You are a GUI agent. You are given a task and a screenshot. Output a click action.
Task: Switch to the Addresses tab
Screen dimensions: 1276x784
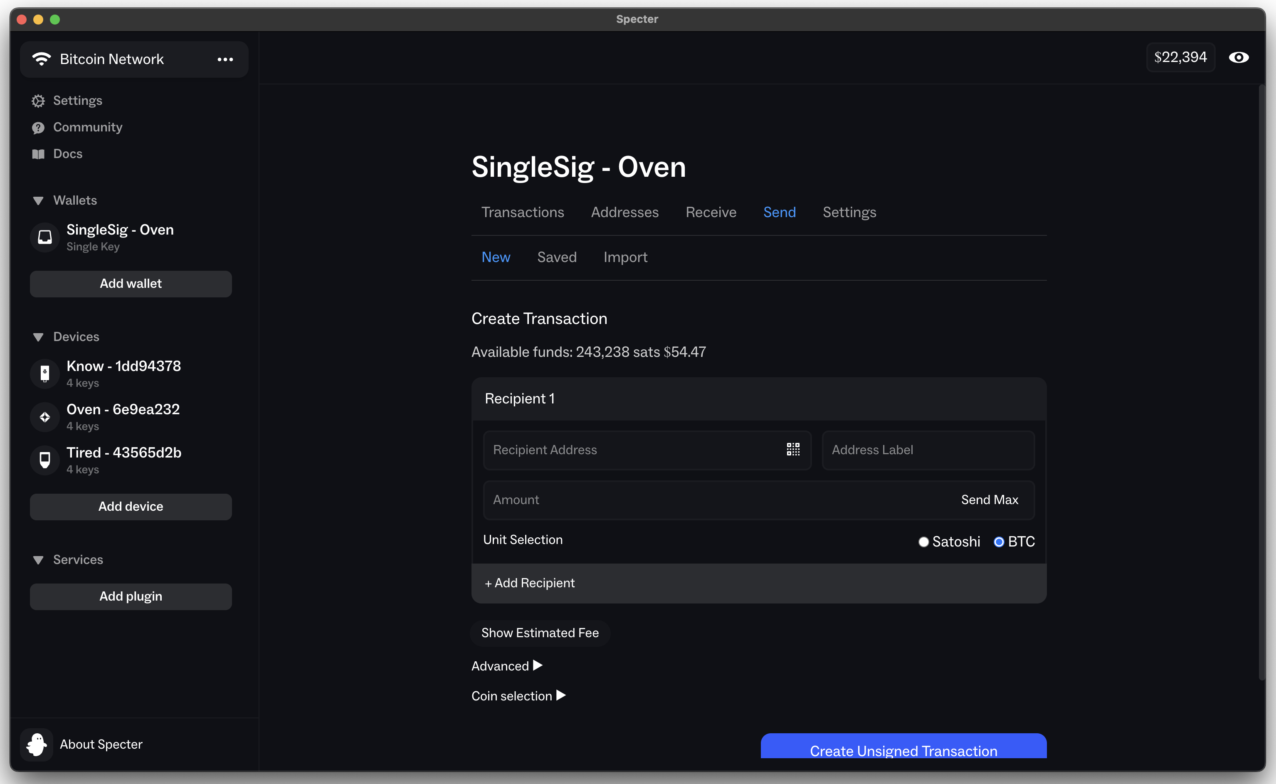click(624, 212)
